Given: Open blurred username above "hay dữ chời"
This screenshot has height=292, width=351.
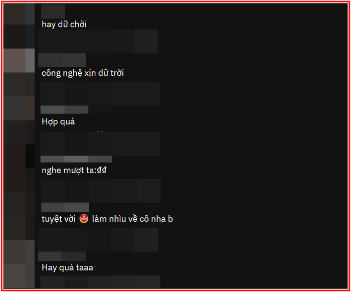Looking at the screenshot, I should click(x=53, y=12).
